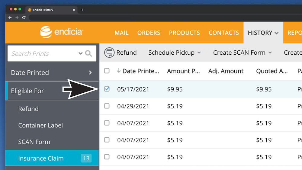This screenshot has height=170, width=302.
Task: Click the Endicia logo
Action: tap(61, 32)
